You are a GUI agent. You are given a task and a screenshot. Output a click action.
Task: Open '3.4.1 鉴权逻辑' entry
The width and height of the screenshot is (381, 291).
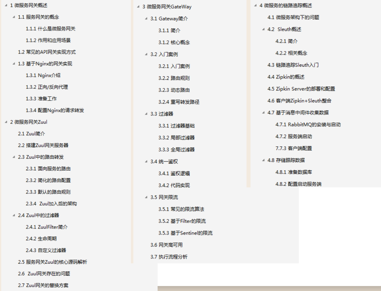(174, 173)
